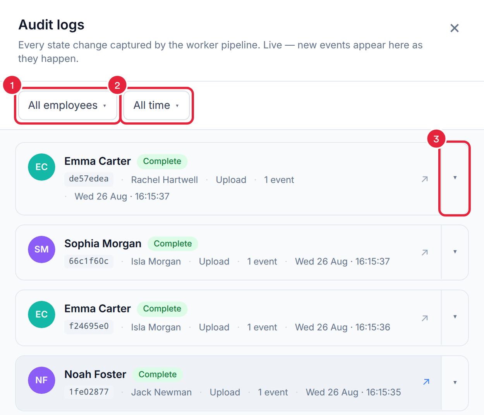Image resolution: width=484 pixels, height=415 pixels.
Task: Click Complete badge on f24695e0 entry
Action: coord(162,309)
